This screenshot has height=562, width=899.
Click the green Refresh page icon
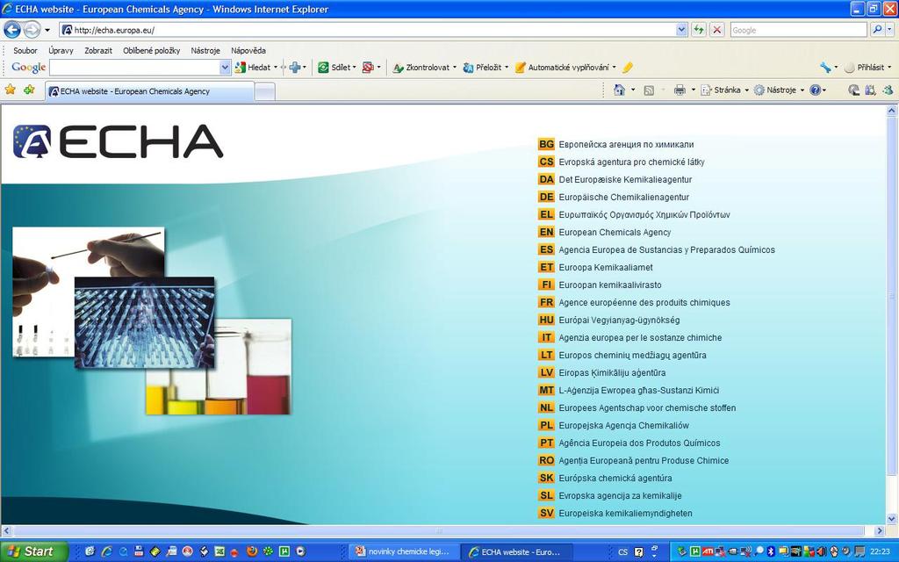[x=698, y=30]
